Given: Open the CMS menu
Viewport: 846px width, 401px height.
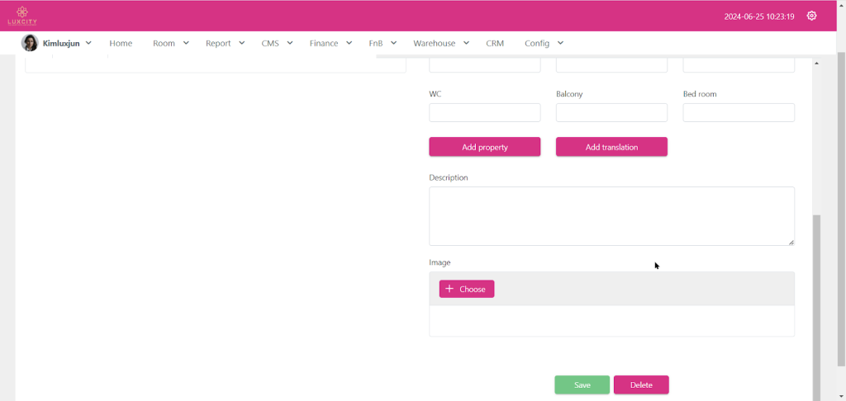Looking at the screenshot, I should point(277,43).
